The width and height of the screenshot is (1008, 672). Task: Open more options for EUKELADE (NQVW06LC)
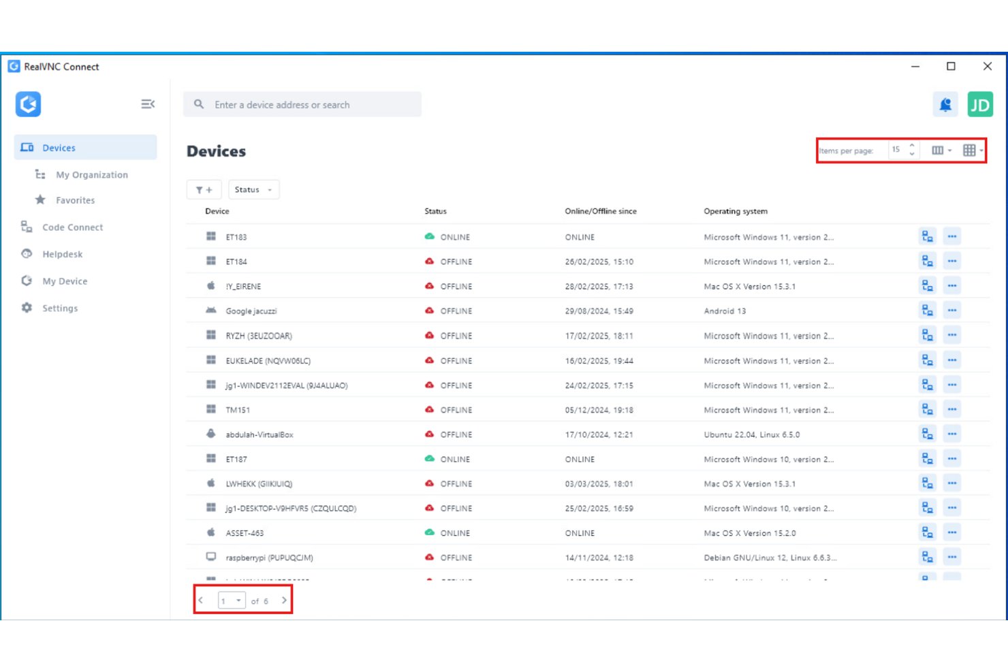(x=952, y=360)
